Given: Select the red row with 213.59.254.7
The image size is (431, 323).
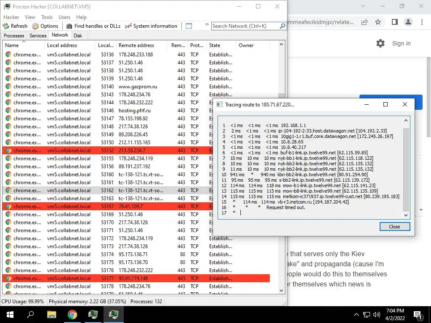Looking at the screenshot, I should (108, 151).
